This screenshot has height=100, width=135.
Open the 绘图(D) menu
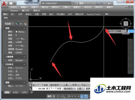(x=77, y=7)
